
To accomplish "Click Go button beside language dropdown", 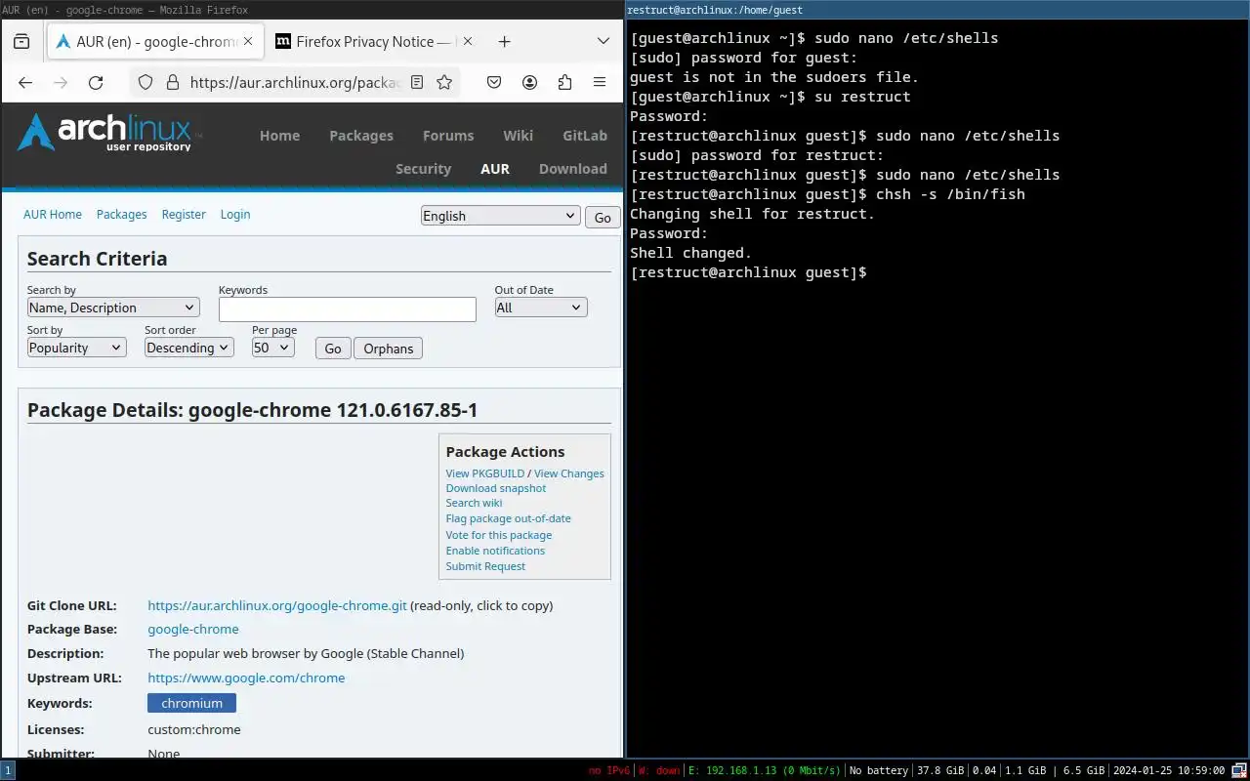I will pyautogui.click(x=603, y=217).
